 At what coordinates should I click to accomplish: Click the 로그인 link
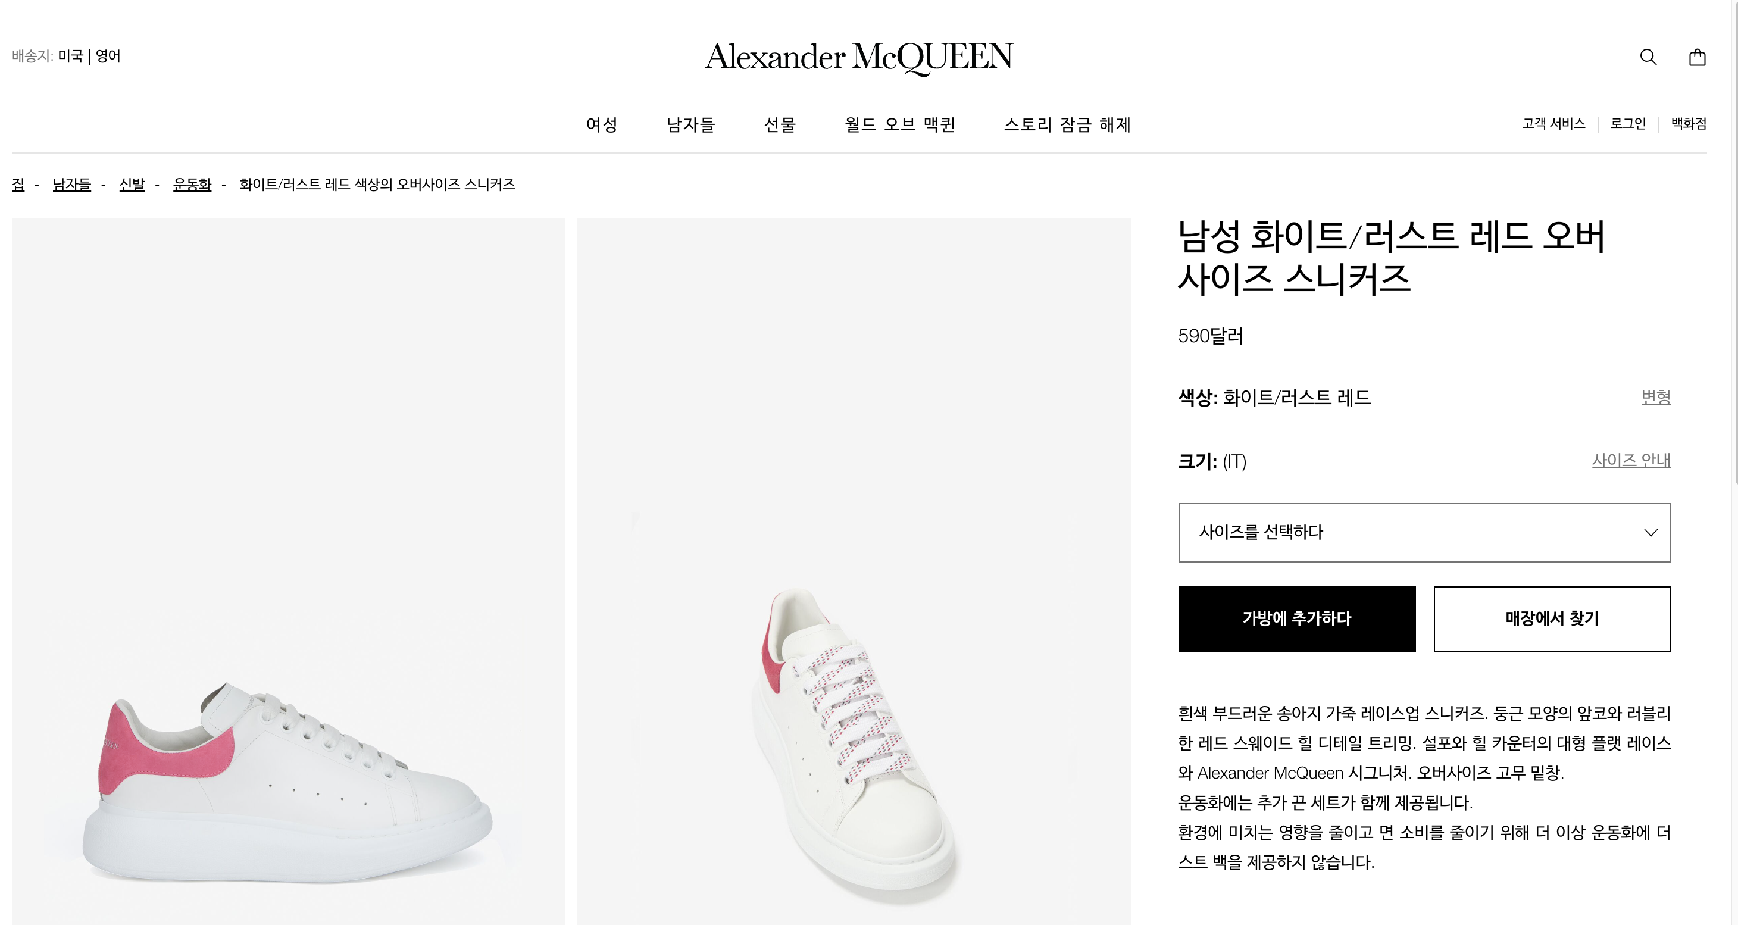click(x=1627, y=123)
